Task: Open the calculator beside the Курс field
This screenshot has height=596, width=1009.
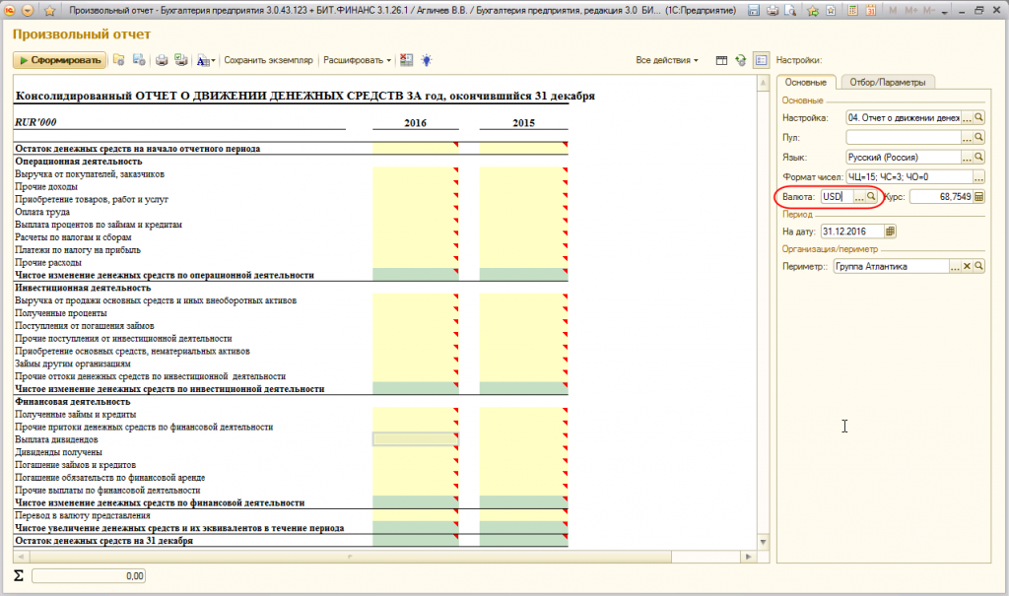Action: pyautogui.click(x=979, y=197)
